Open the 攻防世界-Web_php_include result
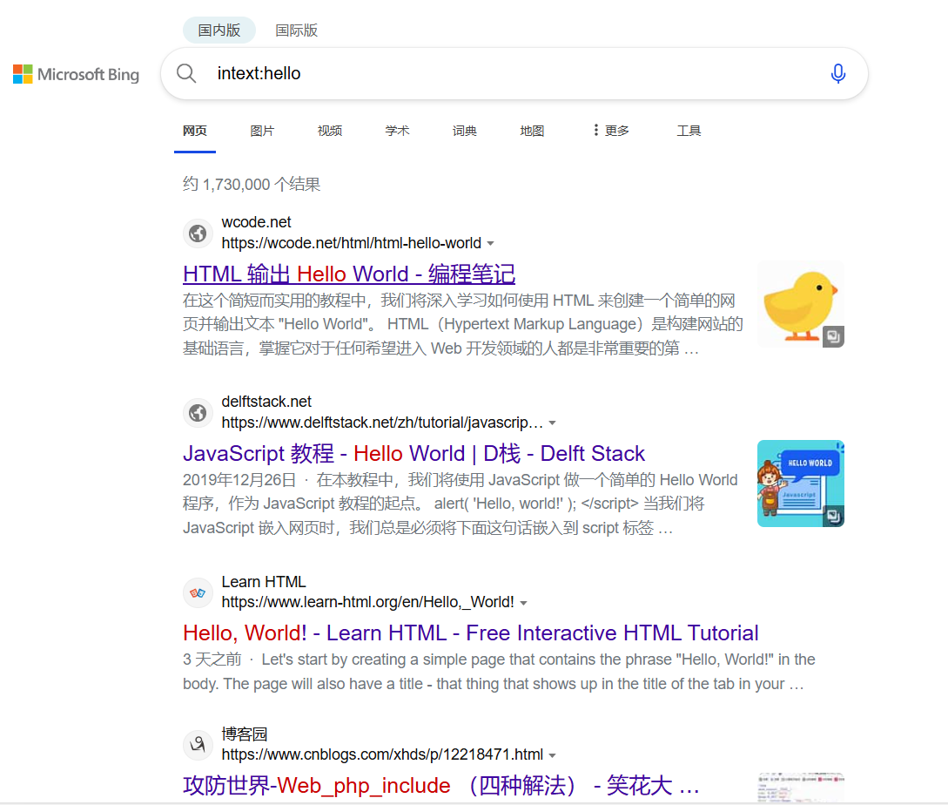This screenshot has height=805, width=948. 440,785
